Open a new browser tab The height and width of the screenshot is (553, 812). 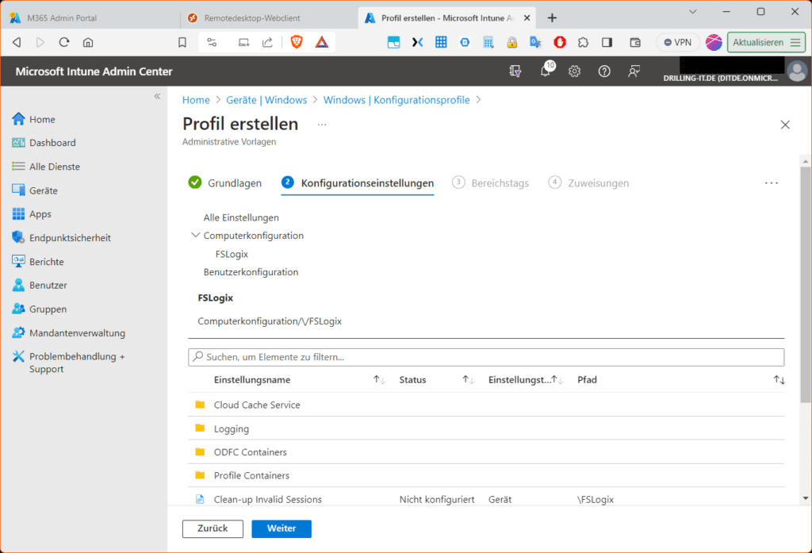pos(552,18)
